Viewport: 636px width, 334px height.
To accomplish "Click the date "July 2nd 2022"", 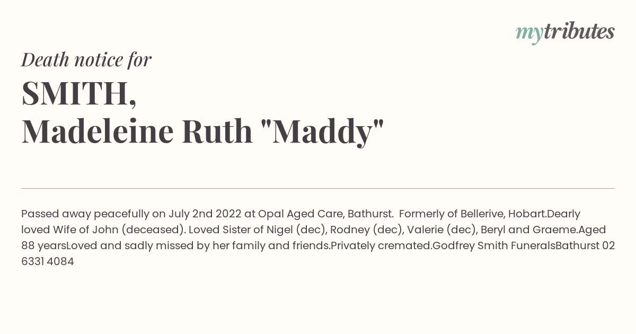I will point(205,214).
